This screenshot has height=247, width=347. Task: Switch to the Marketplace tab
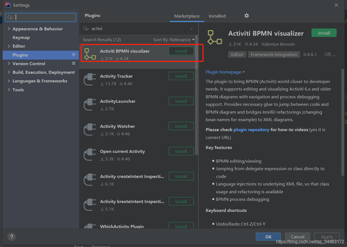[187, 16]
